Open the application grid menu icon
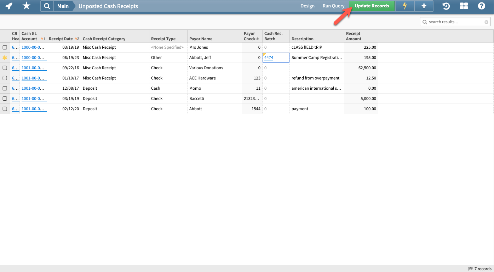The height and width of the screenshot is (272, 494). pyautogui.click(x=464, y=6)
